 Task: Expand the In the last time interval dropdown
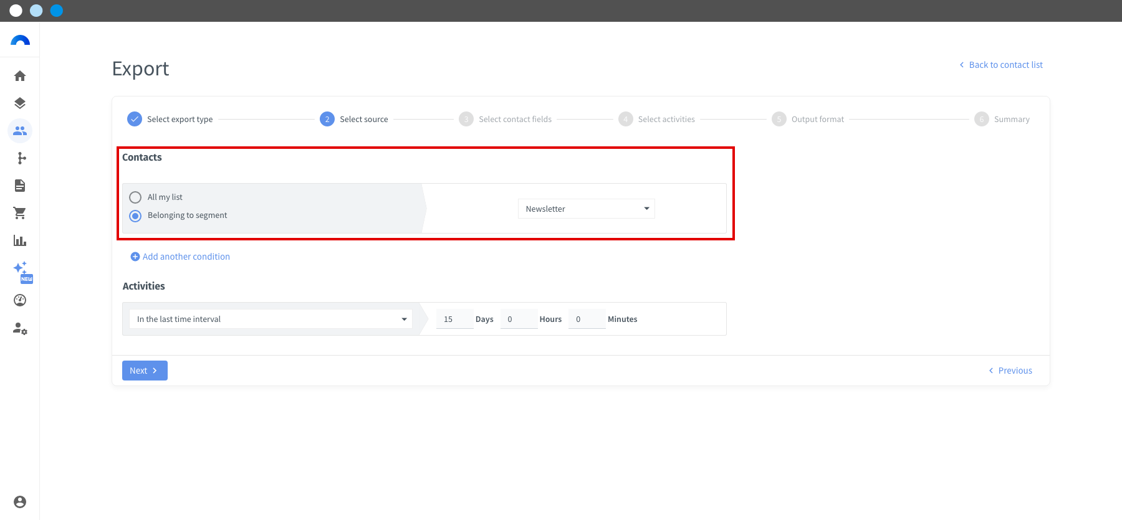(271, 319)
